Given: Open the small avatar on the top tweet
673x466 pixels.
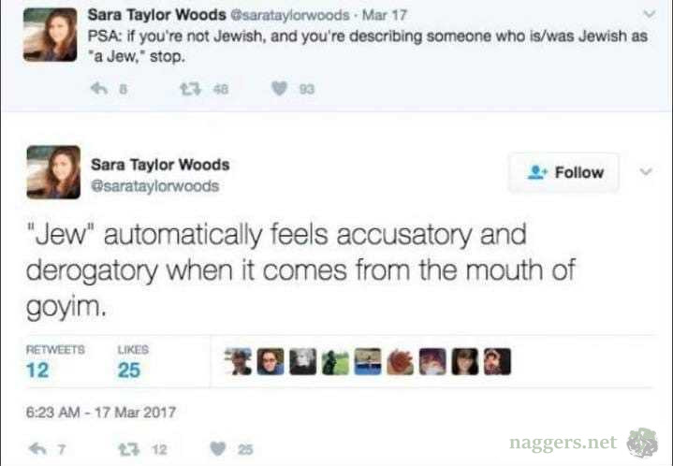Looking at the screenshot, I should click(50, 35).
